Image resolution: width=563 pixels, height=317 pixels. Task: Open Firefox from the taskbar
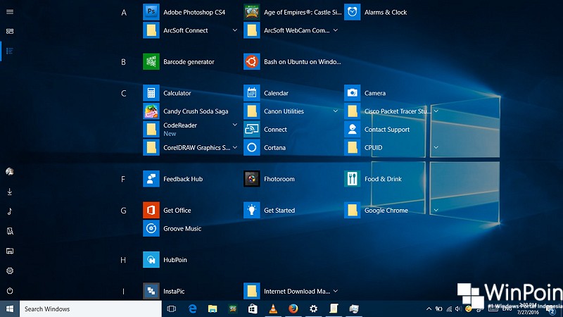coord(293,309)
